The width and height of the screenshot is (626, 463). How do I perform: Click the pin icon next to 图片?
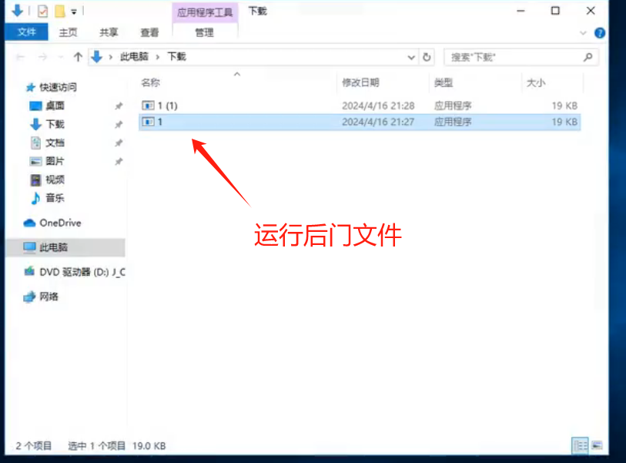point(119,161)
